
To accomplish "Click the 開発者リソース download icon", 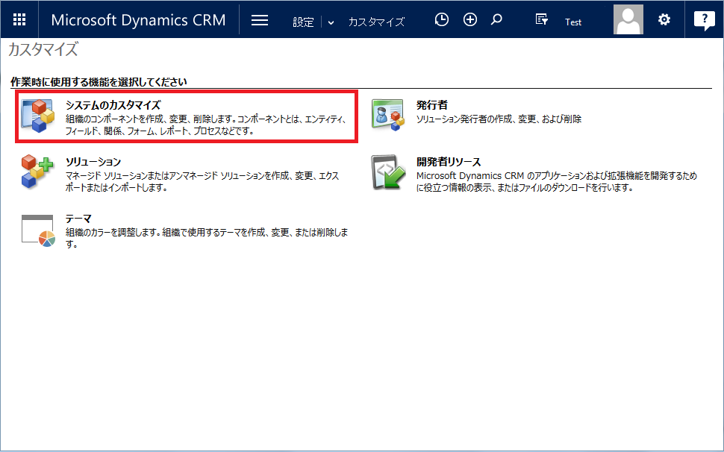I will pos(388,172).
